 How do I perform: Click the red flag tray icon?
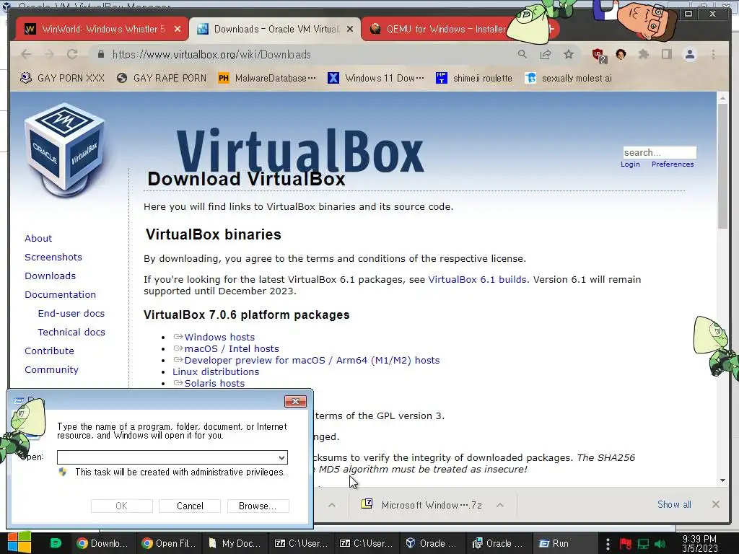626,544
